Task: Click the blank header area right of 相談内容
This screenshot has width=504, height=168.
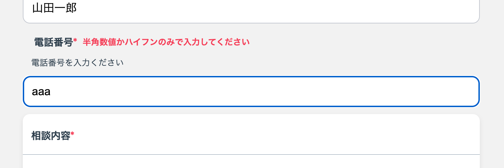Action: click(280, 135)
